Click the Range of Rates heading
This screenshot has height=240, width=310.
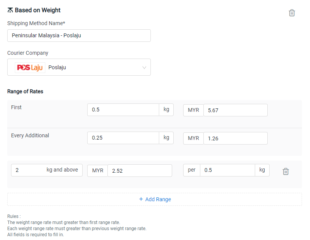pyautogui.click(x=25, y=91)
